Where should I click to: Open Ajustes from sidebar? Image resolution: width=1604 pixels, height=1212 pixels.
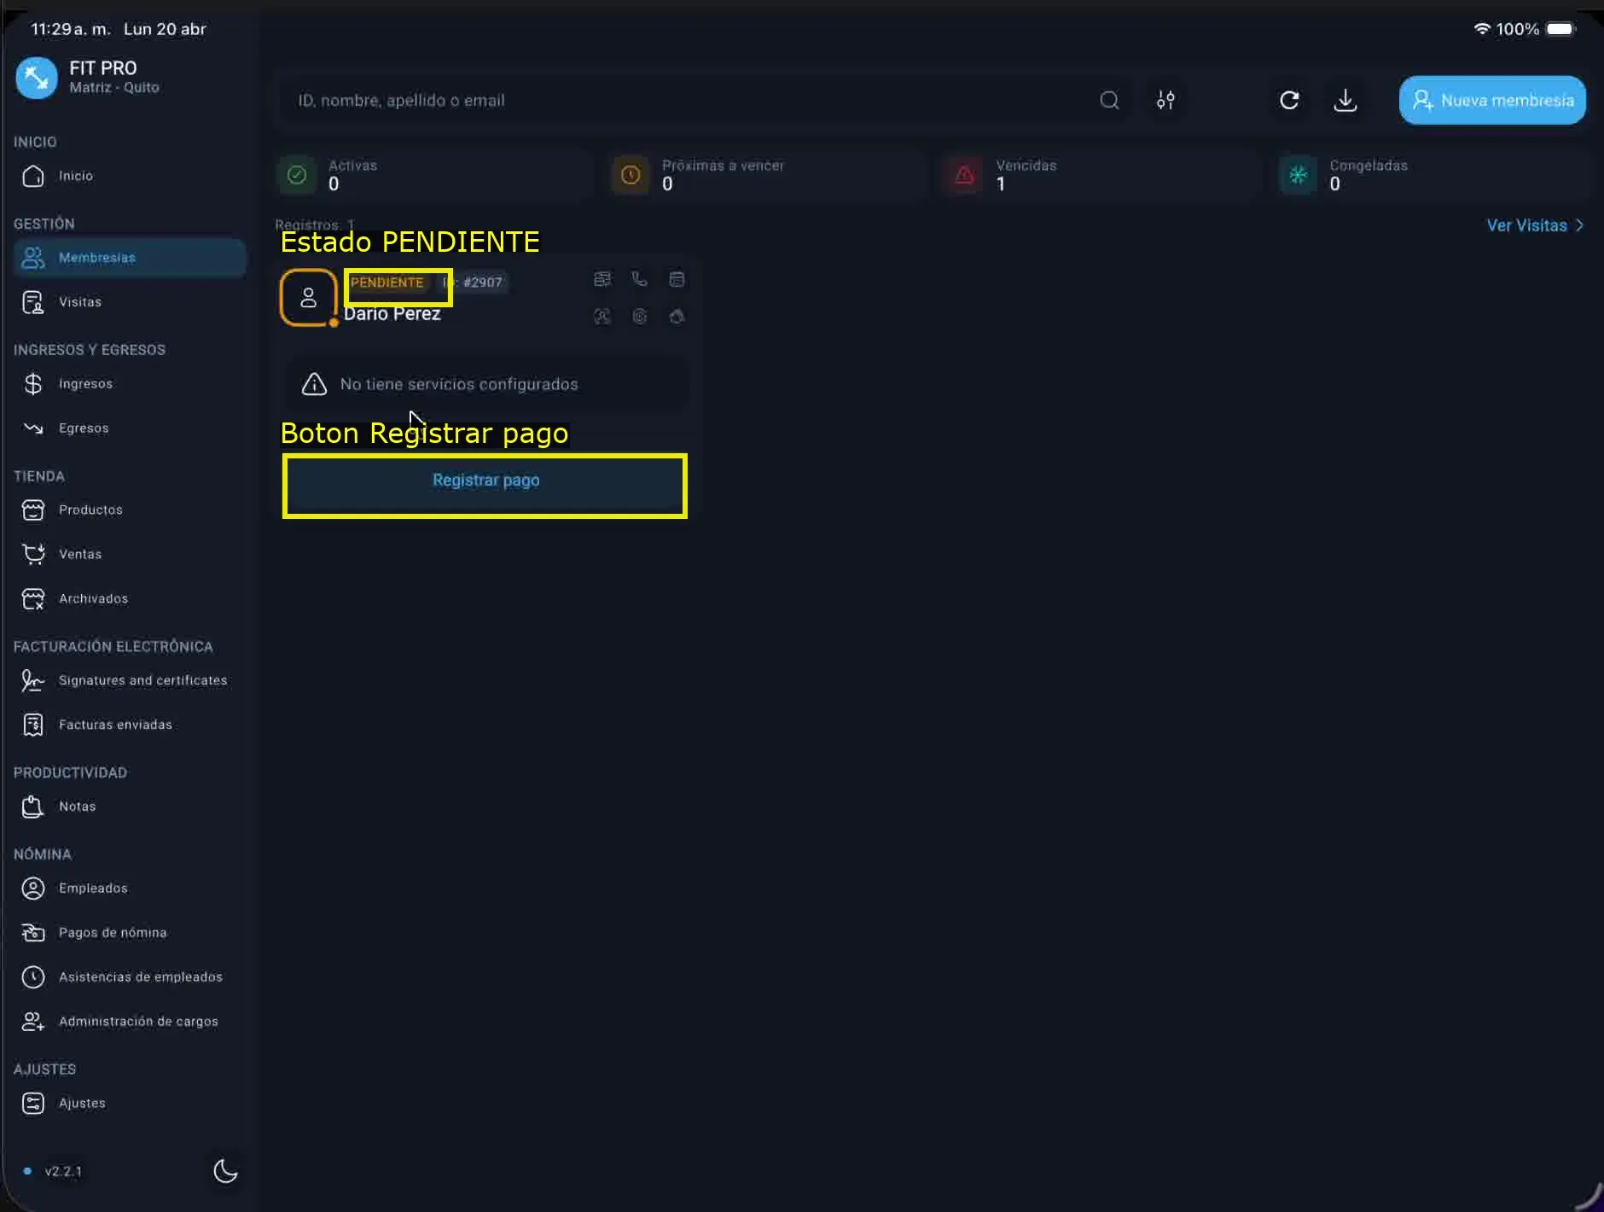pos(82,1103)
